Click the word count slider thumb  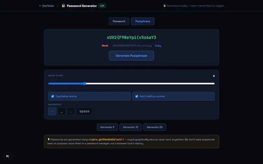[x=84, y=84]
